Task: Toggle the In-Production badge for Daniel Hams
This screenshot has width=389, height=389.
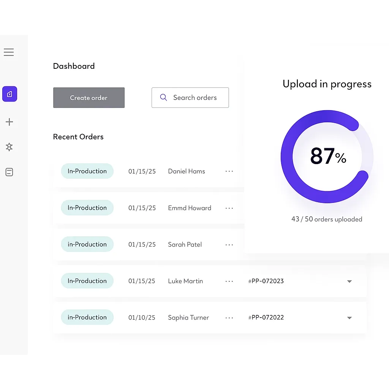Action: [87, 171]
